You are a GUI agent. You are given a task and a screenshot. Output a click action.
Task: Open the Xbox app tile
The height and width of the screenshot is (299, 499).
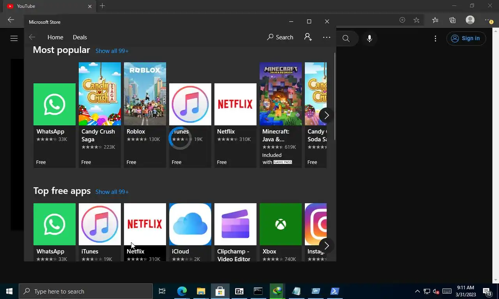point(281,232)
